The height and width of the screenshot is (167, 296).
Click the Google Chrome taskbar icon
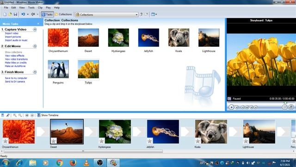click(60, 163)
